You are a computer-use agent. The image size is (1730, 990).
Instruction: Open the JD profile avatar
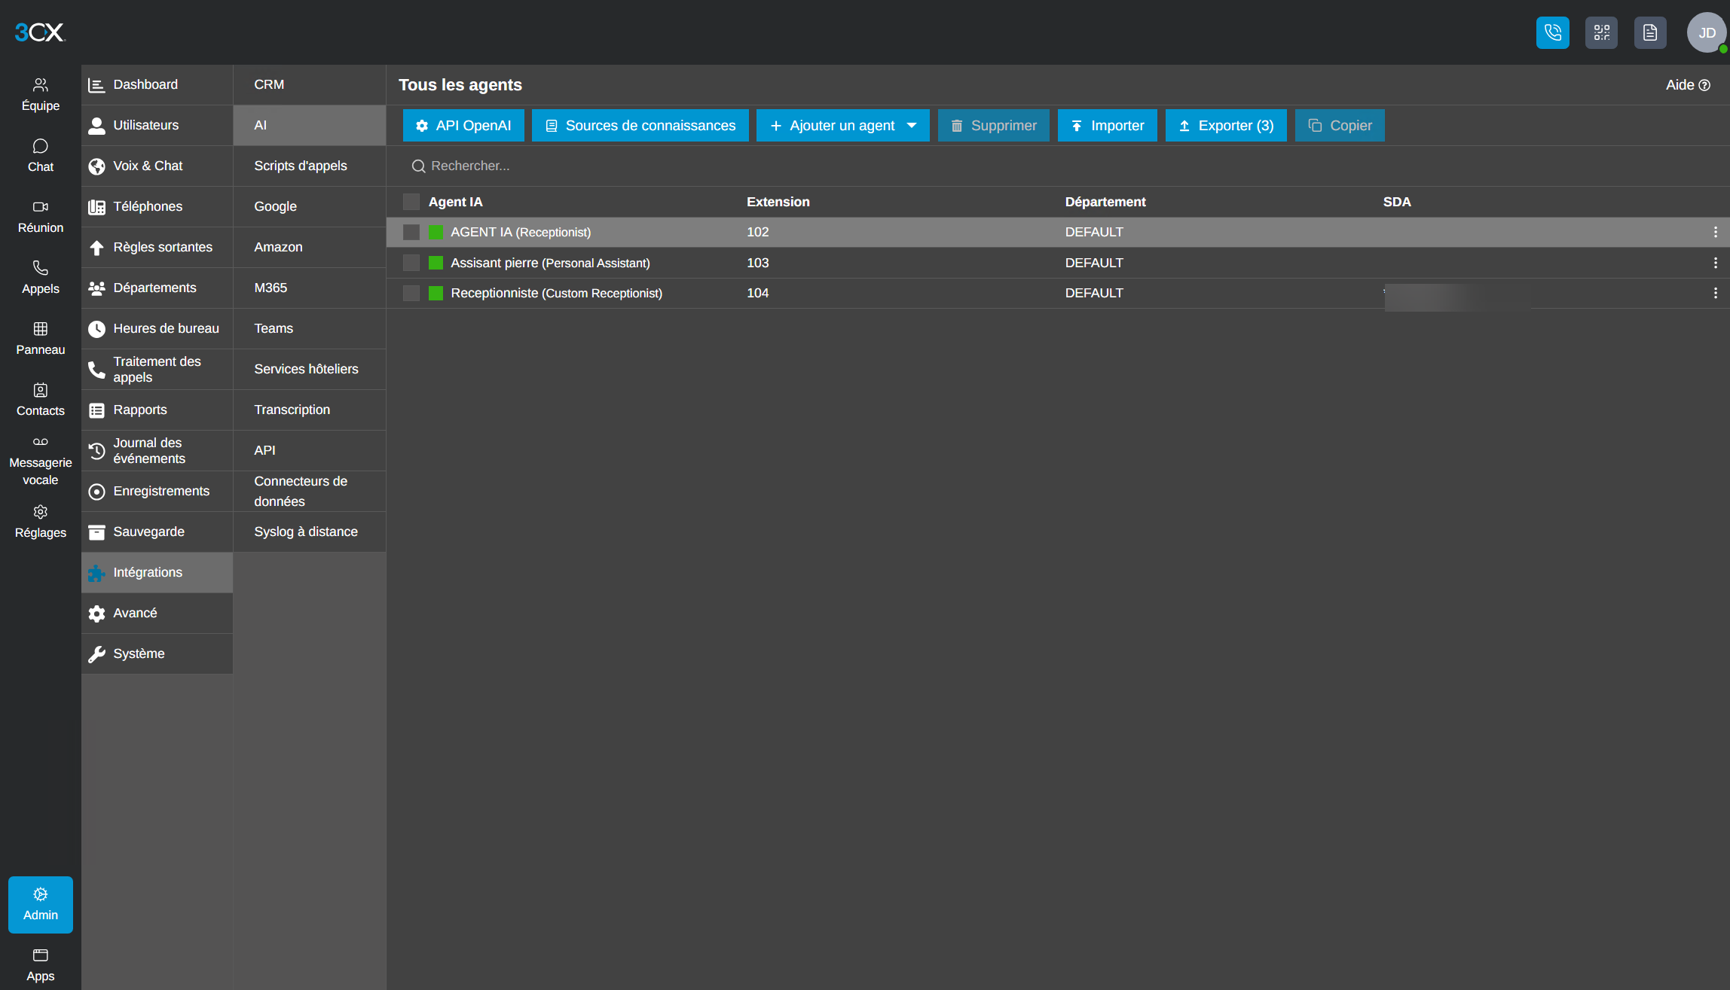(x=1707, y=32)
